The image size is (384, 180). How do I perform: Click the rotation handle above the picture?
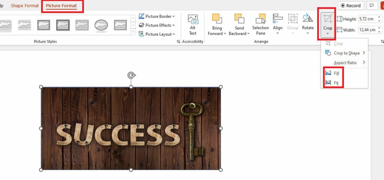pyautogui.click(x=131, y=75)
